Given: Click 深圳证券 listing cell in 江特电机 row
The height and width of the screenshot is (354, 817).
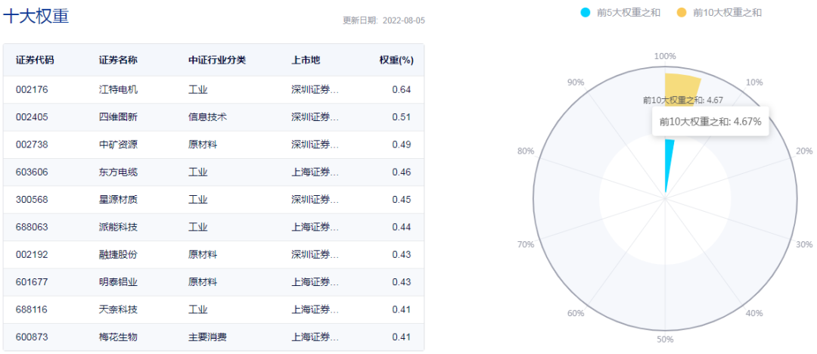Looking at the screenshot, I should (315, 90).
